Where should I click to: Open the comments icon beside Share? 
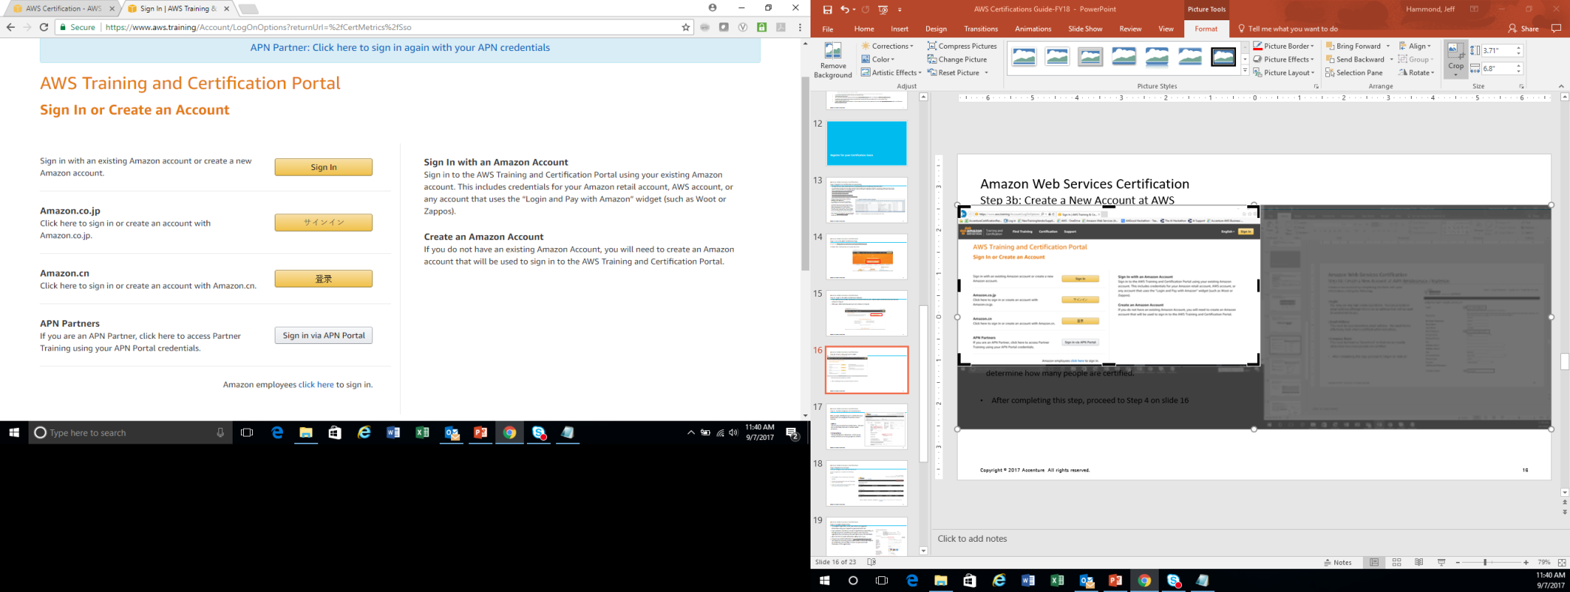click(x=1556, y=28)
